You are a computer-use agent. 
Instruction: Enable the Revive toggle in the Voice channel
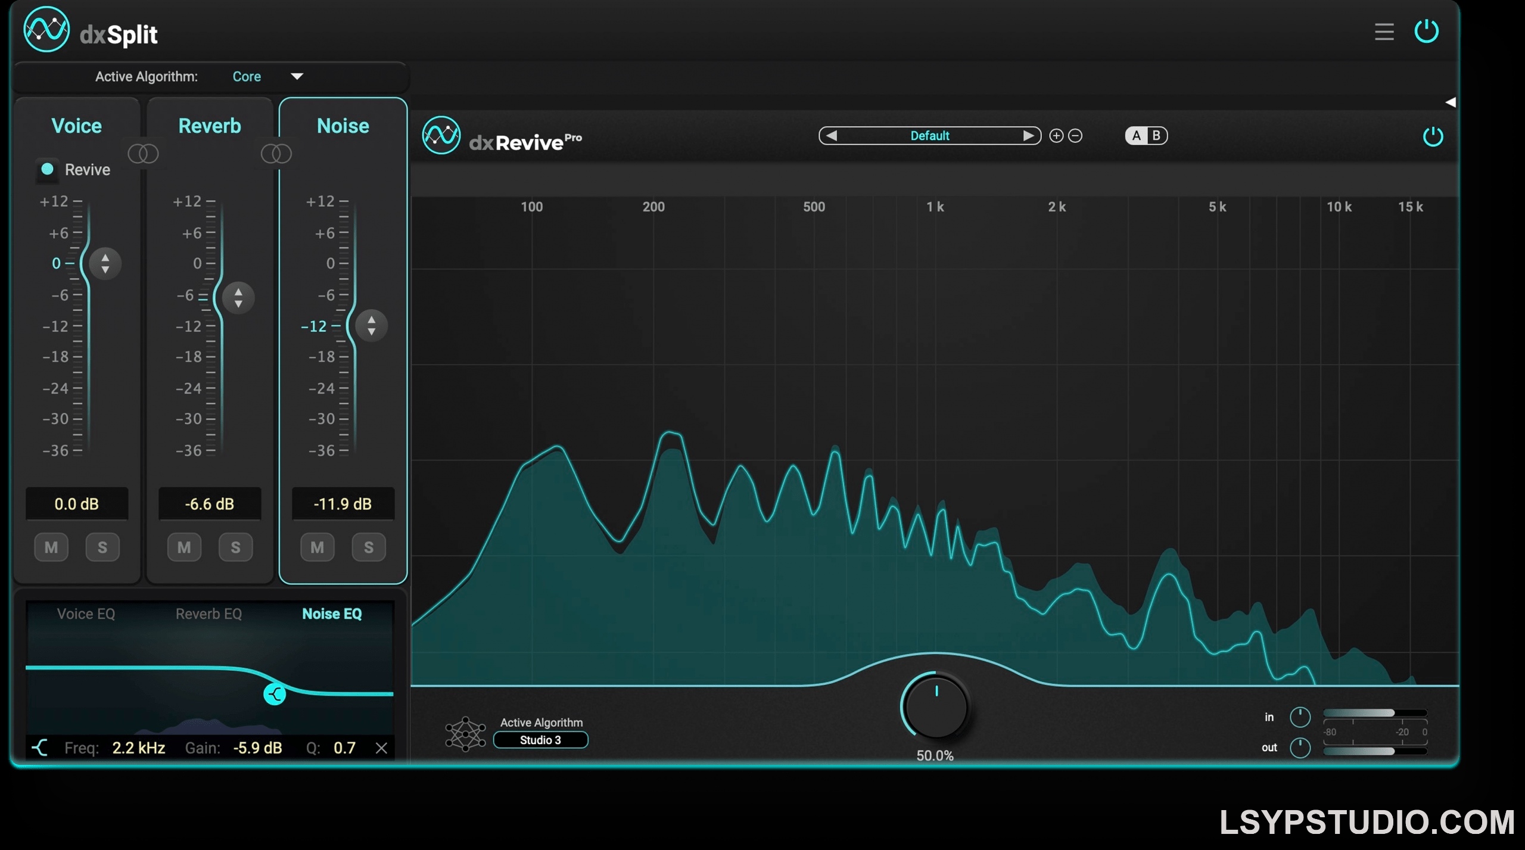coord(47,170)
